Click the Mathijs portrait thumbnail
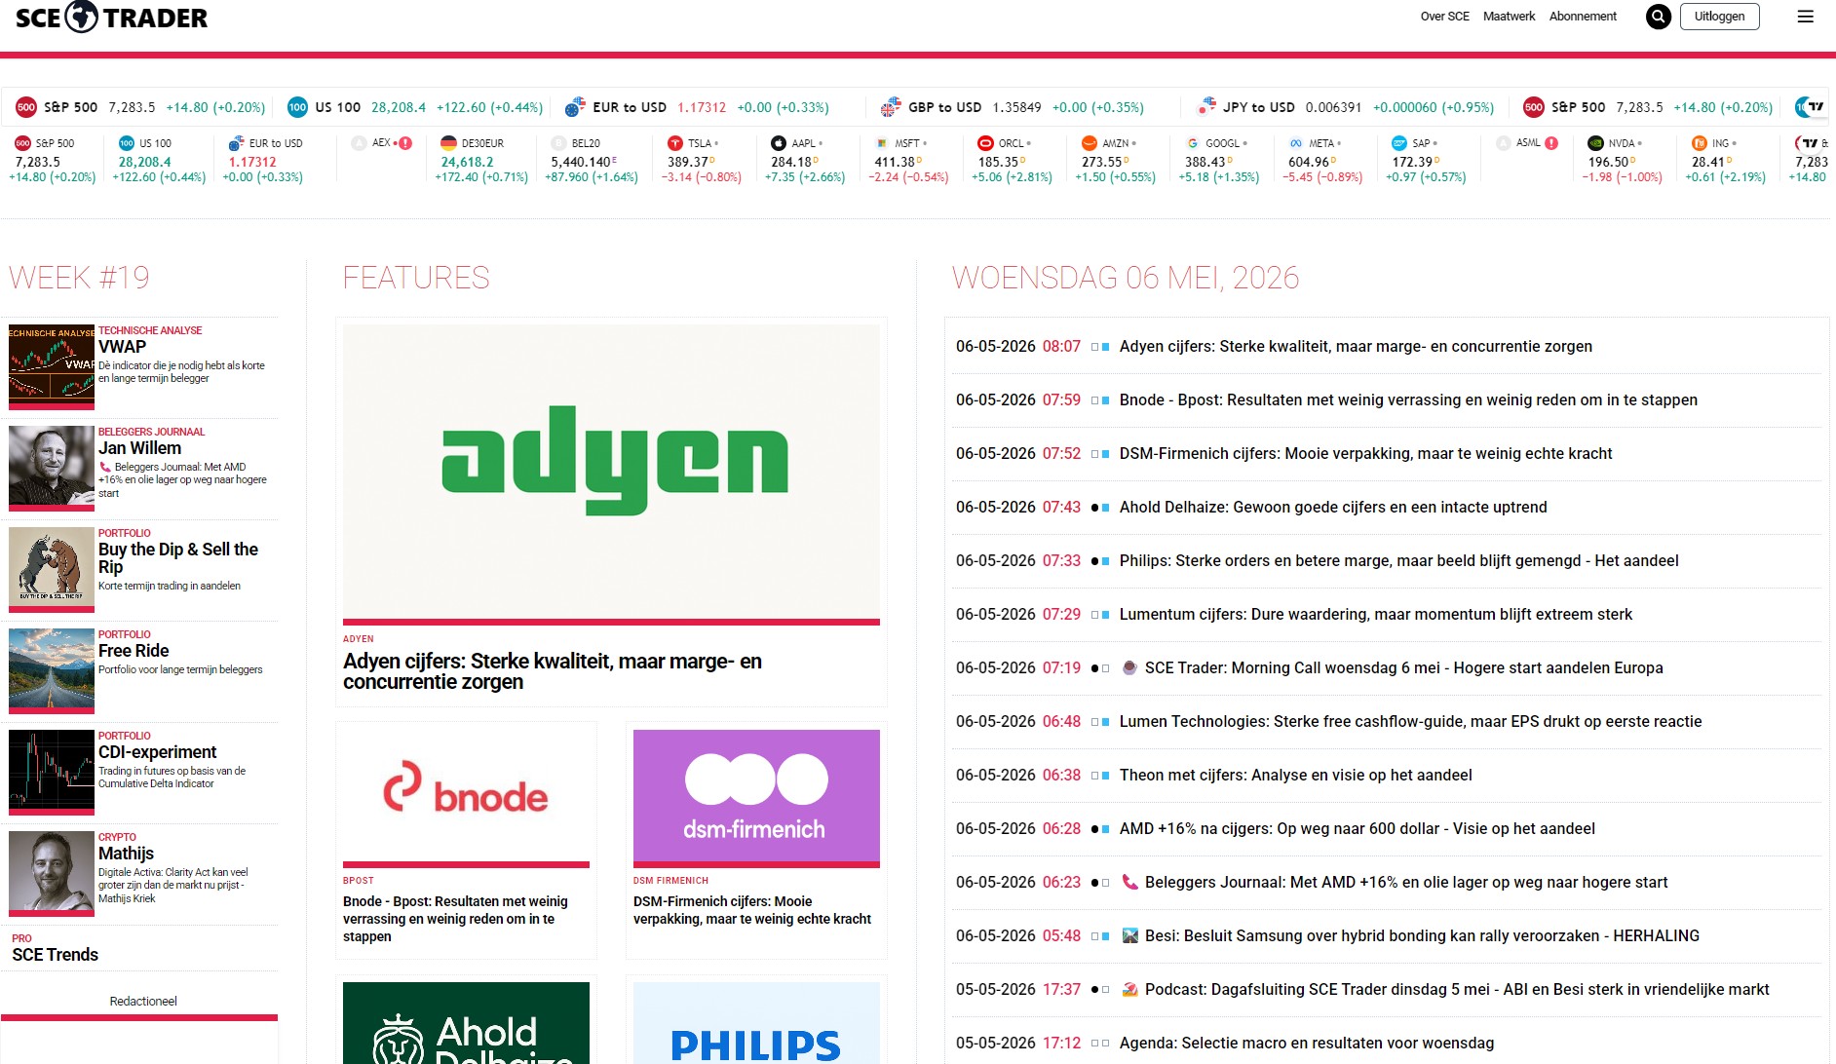 (52, 873)
